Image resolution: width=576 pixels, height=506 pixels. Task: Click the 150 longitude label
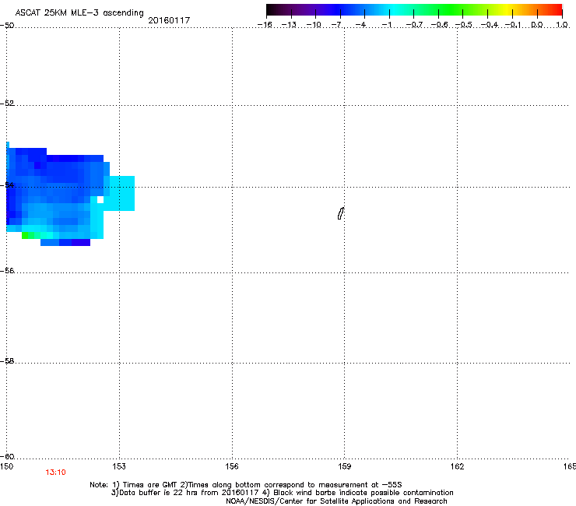[6, 466]
